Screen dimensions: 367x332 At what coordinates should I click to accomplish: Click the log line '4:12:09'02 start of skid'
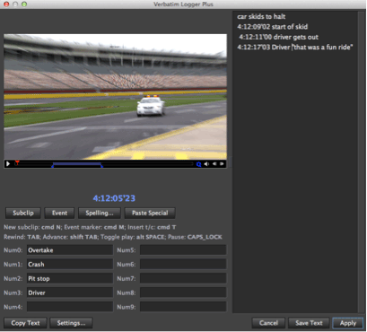pyautogui.click(x=273, y=27)
